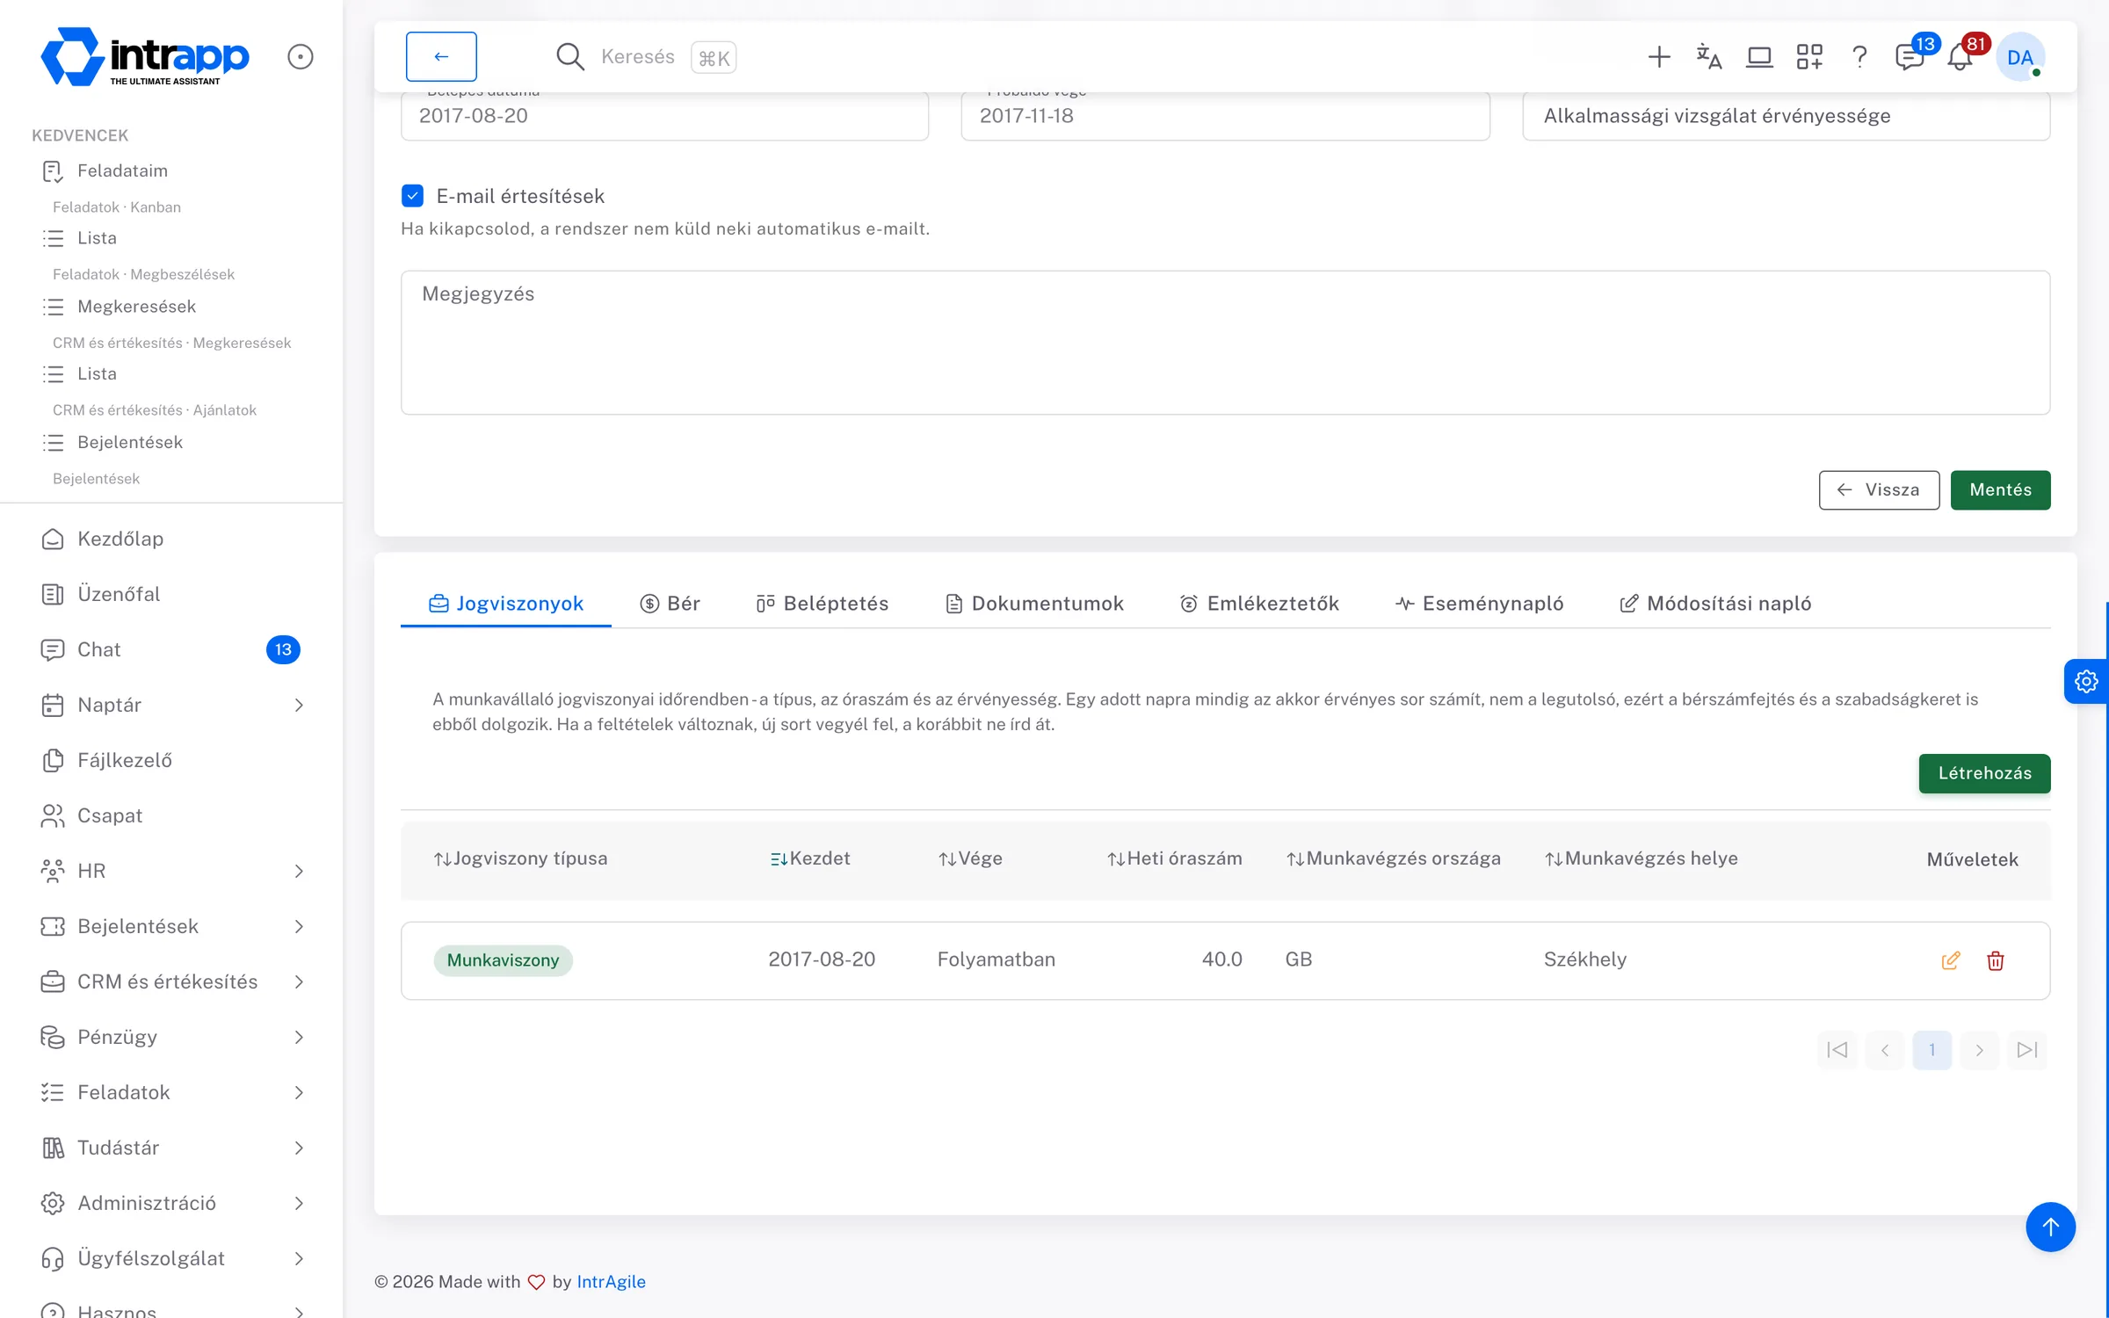The height and width of the screenshot is (1318, 2109).
Task: Open help question mark icon
Action: coord(1859,57)
